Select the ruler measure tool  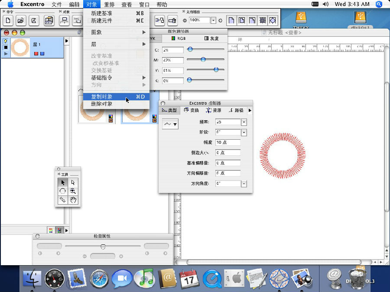(62, 200)
